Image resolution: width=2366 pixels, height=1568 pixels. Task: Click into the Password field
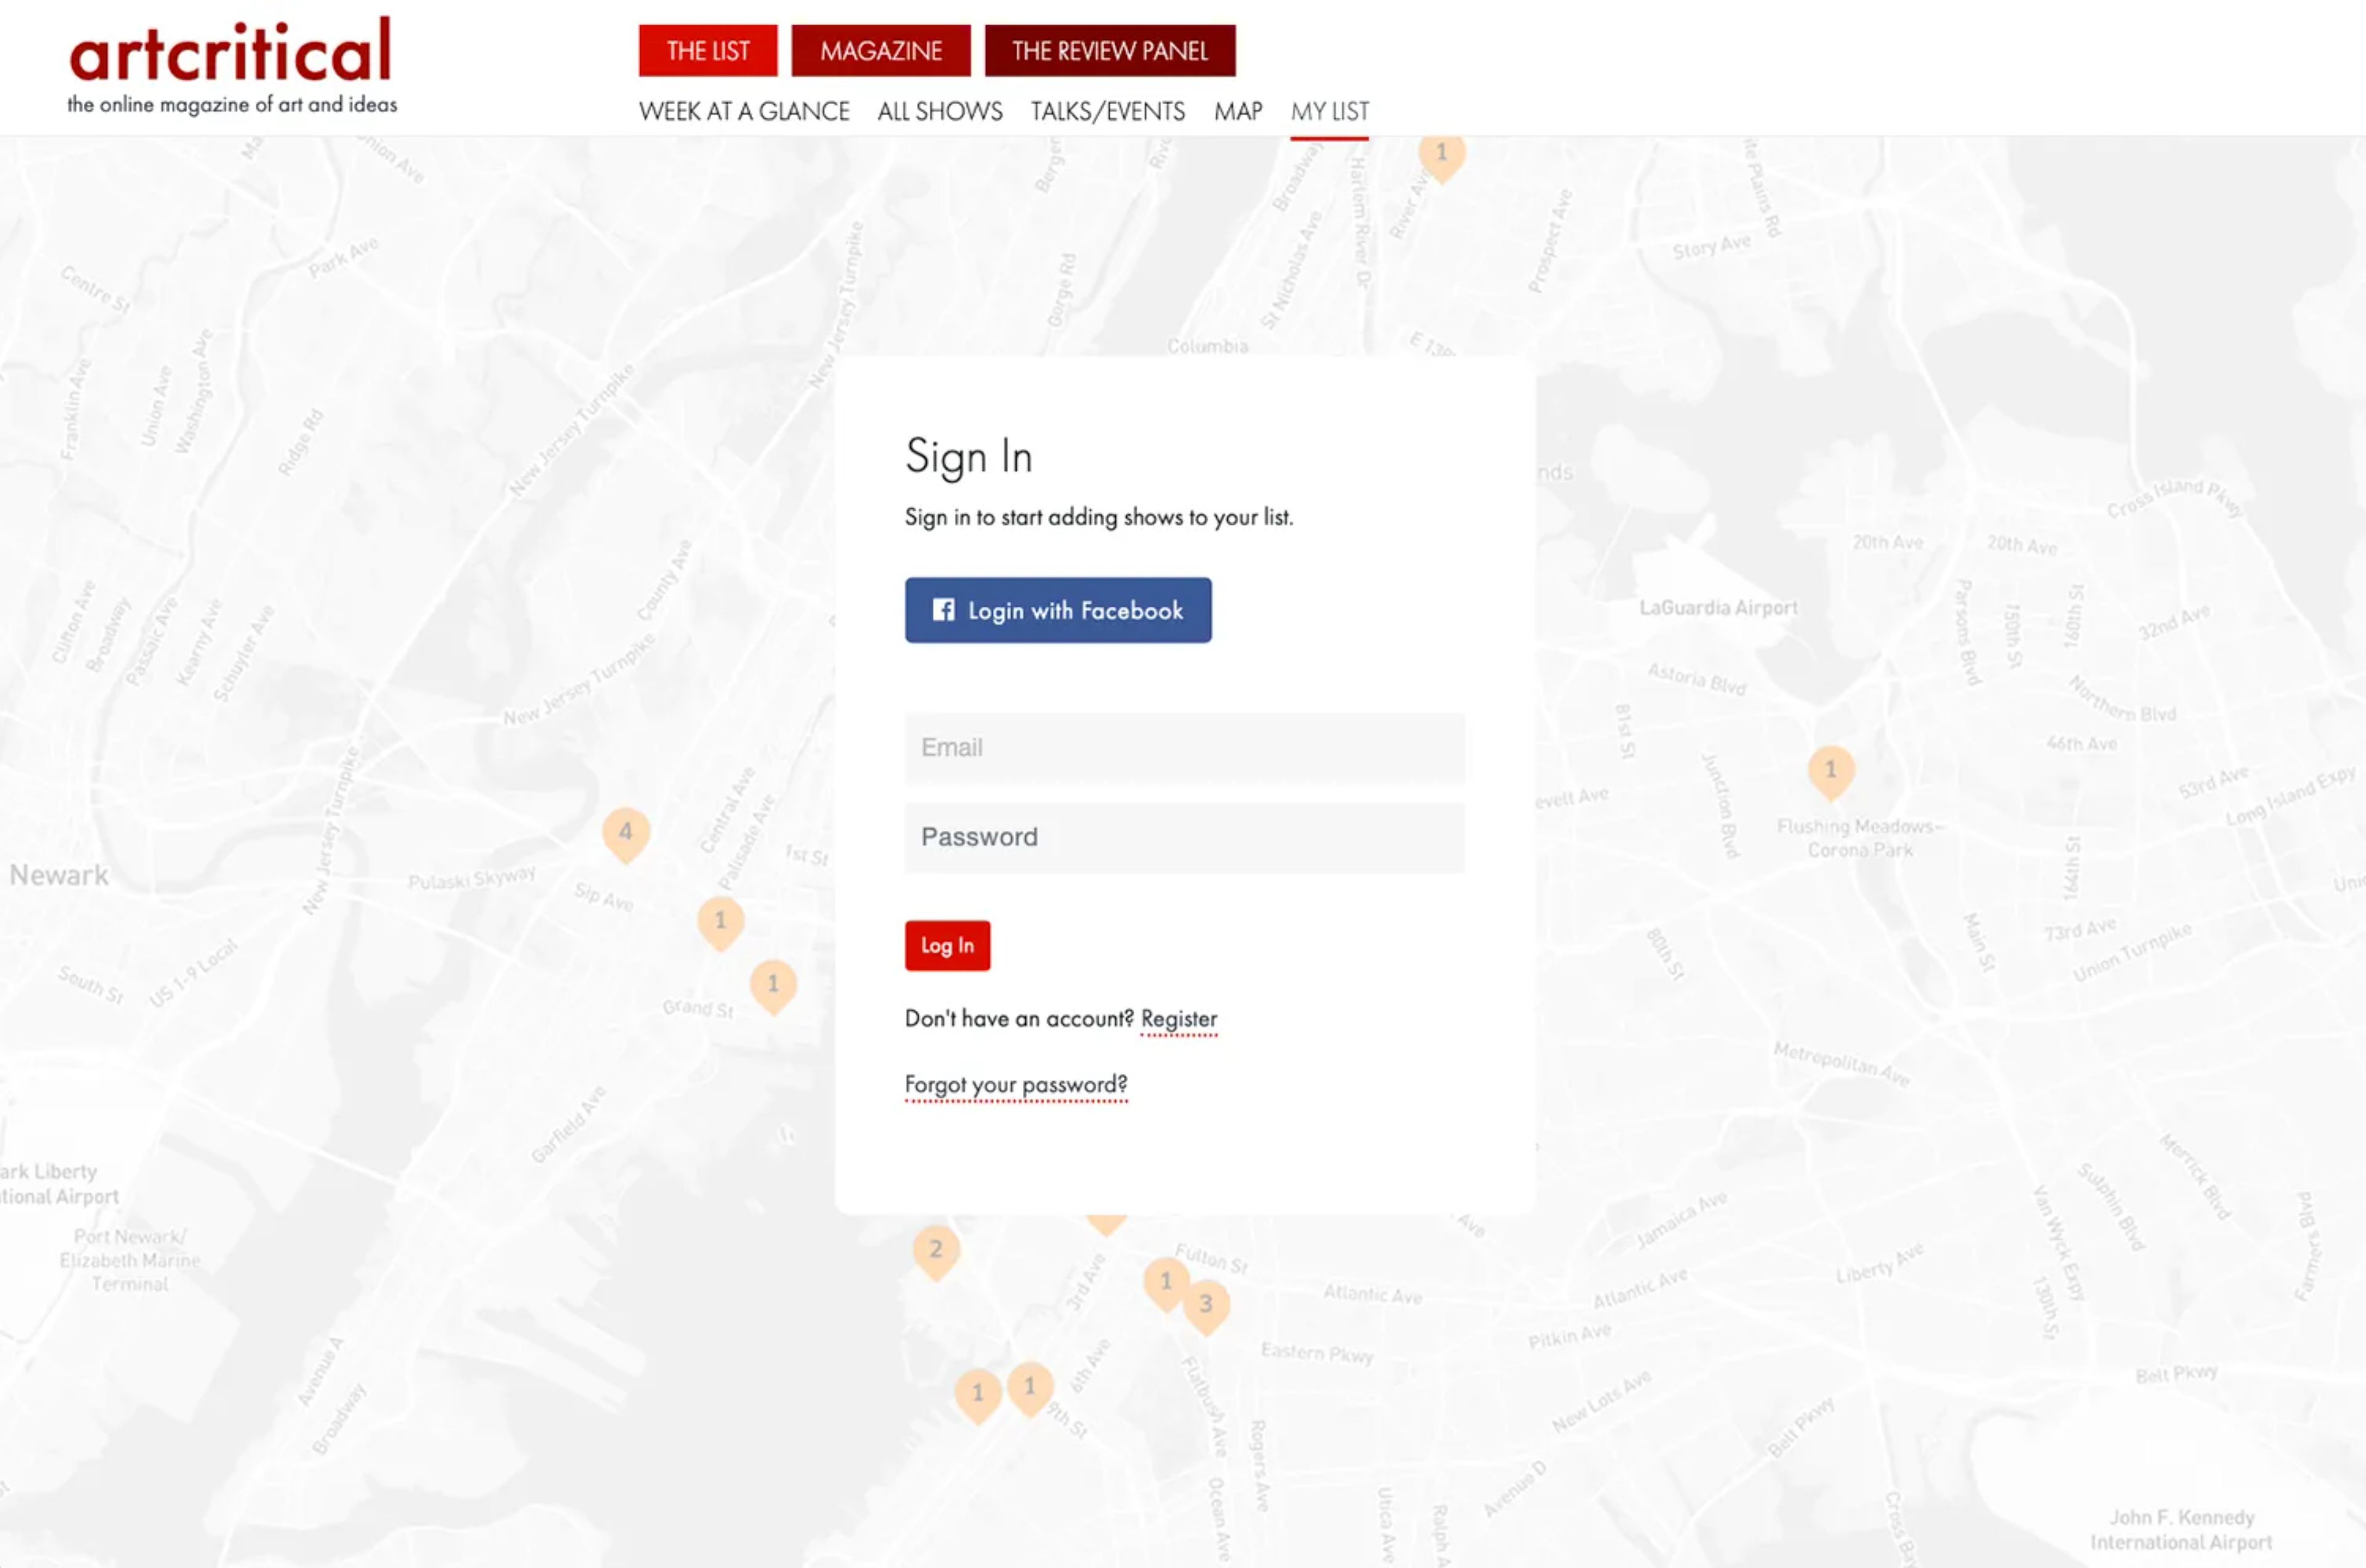click(1184, 837)
